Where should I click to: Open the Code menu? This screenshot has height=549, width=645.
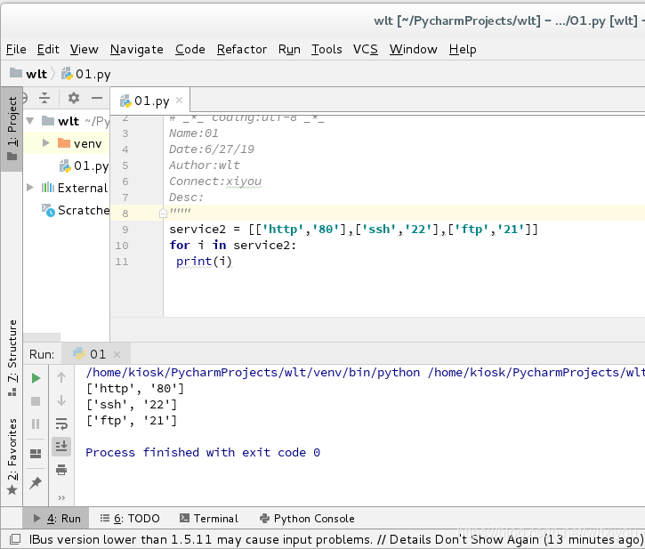pos(190,50)
